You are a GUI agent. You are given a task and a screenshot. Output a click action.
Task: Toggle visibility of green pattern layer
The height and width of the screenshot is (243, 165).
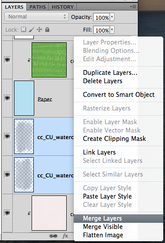tap(7, 59)
